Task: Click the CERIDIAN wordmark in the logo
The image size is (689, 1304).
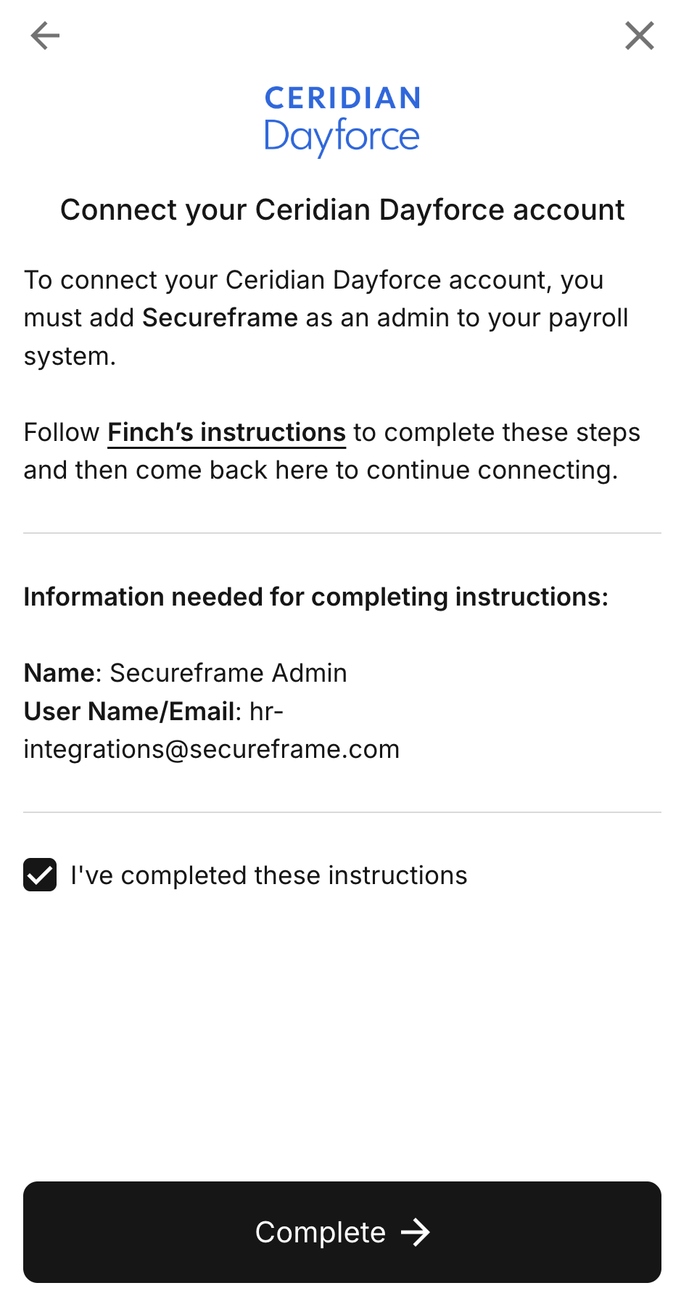Action: (x=342, y=99)
